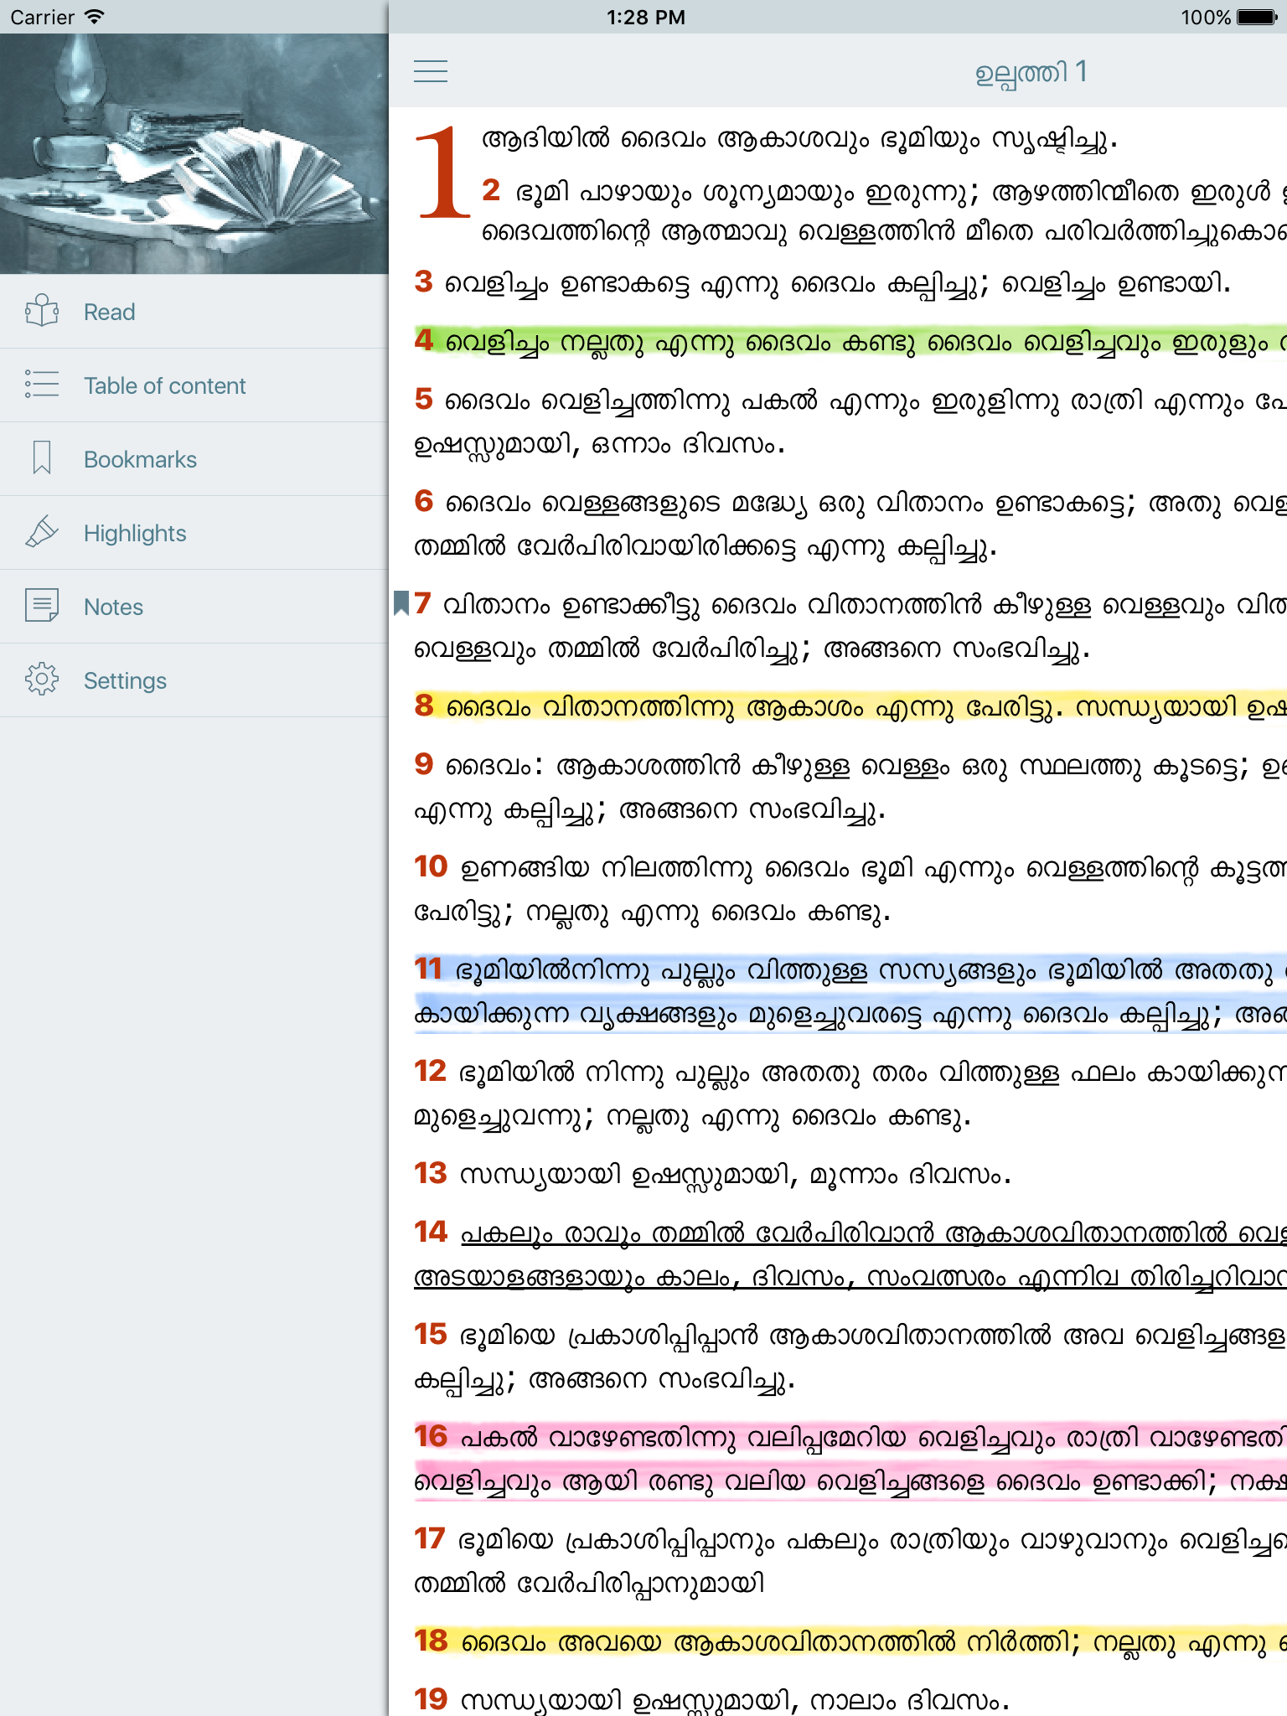
Task: Open Notes section
Action: pyautogui.click(x=194, y=607)
